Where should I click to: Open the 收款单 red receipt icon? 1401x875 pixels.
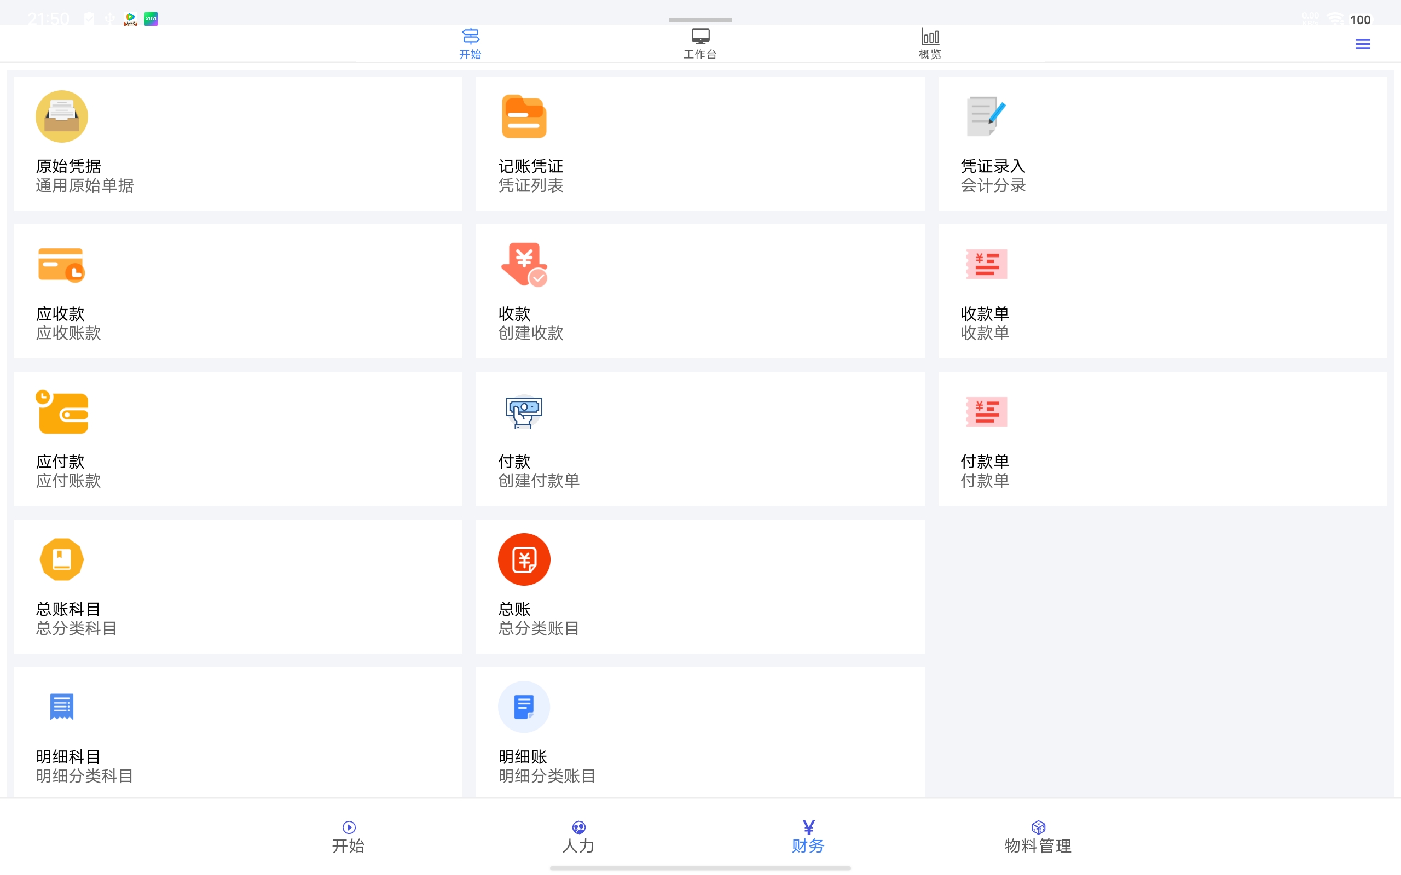click(986, 265)
